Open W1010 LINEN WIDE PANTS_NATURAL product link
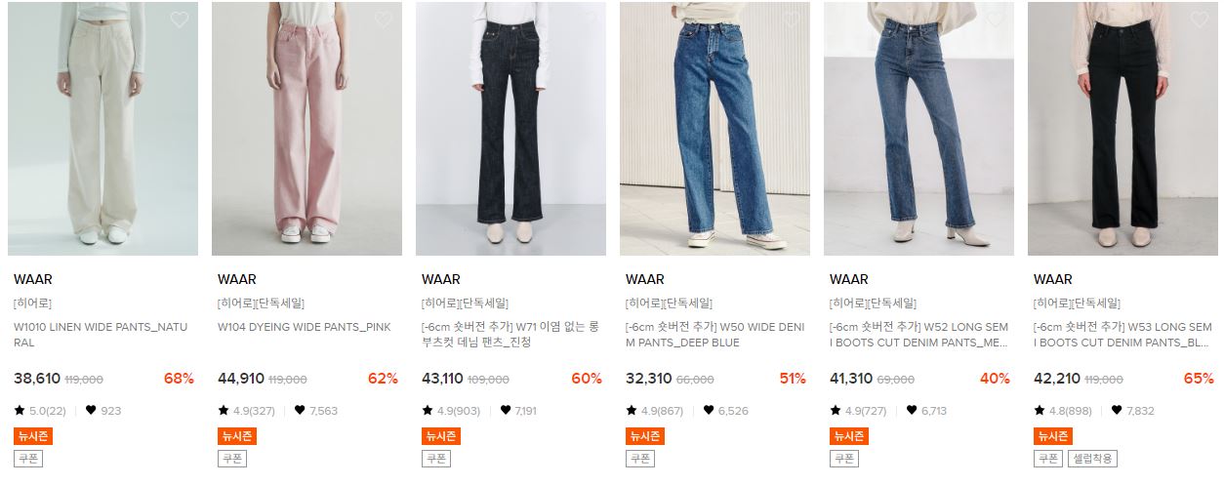Viewport: 1224px width, 485px height. [101, 335]
